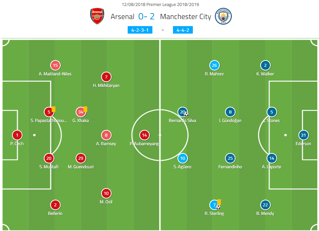
Task: Open the Arsenal team name
Action: click(x=122, y=17)
